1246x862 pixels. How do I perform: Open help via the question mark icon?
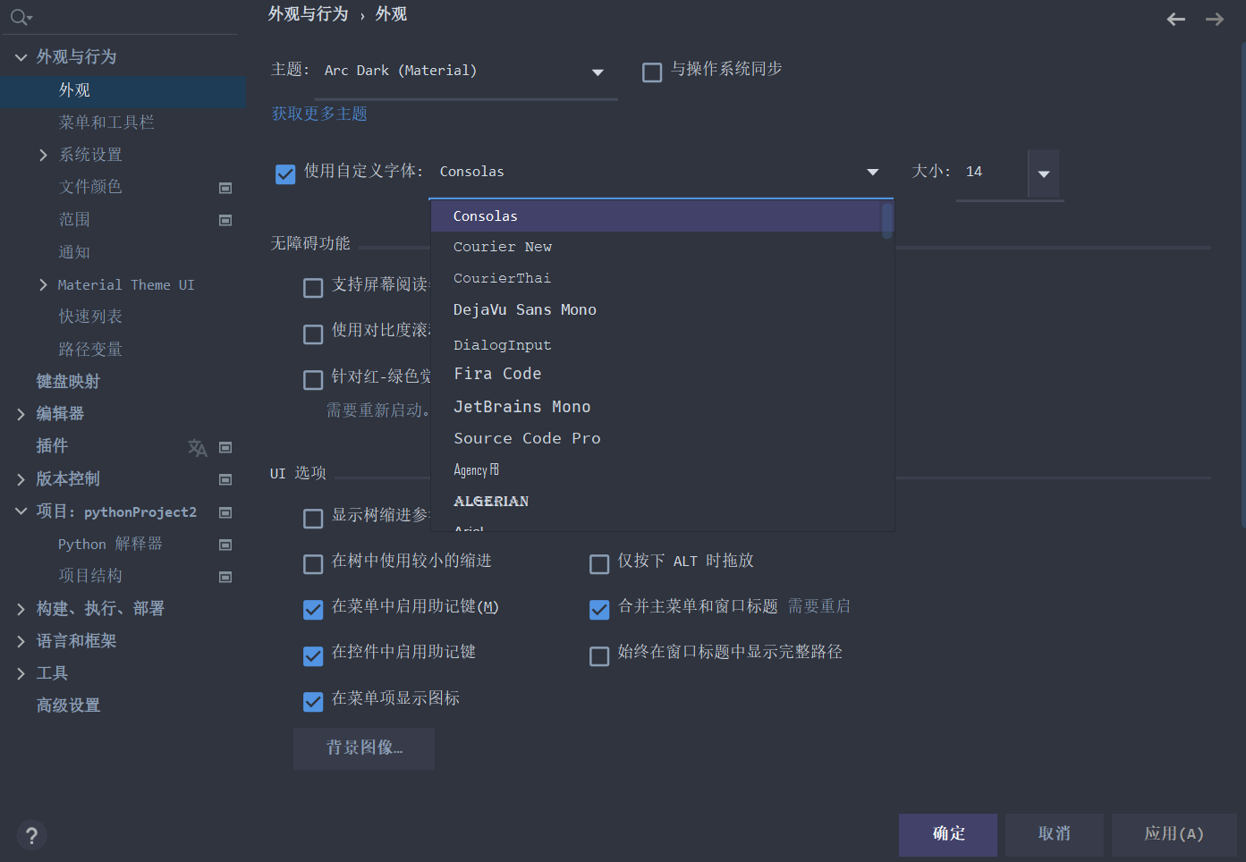(x=31, y=835)
